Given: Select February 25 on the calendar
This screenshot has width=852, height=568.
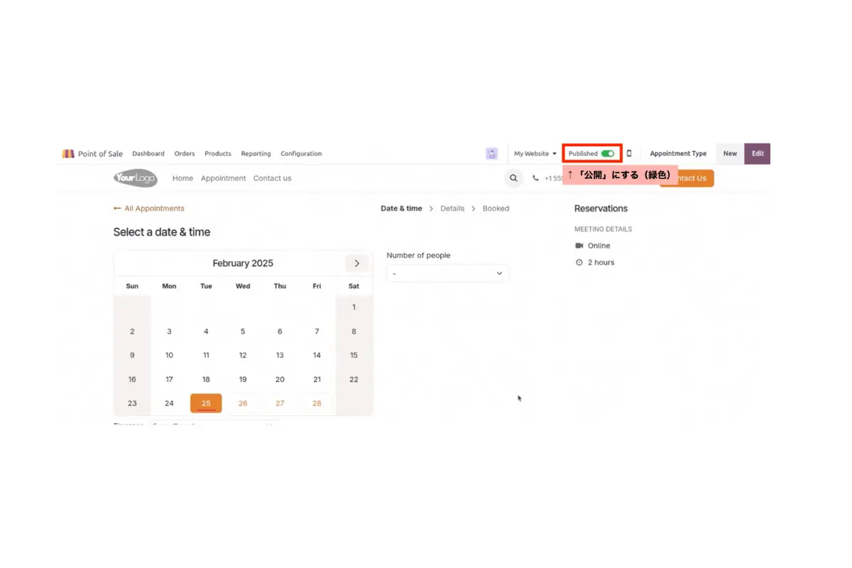Looking at the screenshot, I should [206, 403].
